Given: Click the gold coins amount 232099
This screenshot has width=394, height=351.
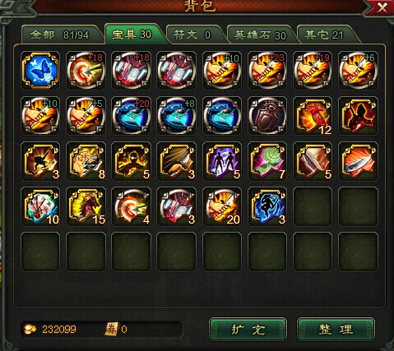Looking at the screenshot, I should [x=59, y=329].
